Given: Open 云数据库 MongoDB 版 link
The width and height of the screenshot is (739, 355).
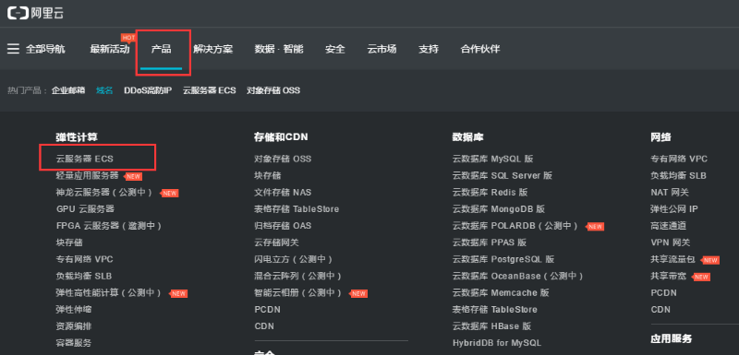Looking at the screenshot, I should 499,208.
